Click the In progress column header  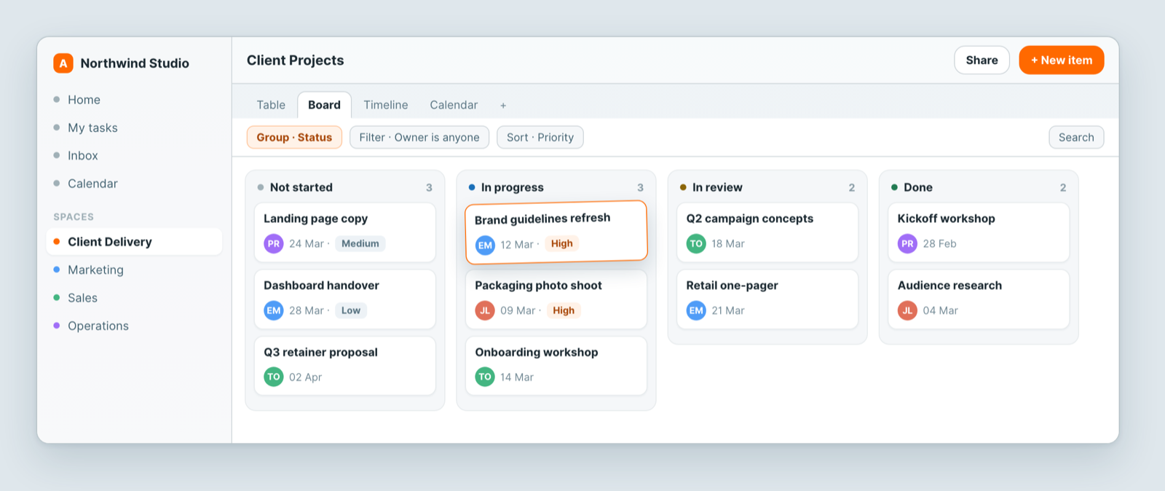(556, 187)
